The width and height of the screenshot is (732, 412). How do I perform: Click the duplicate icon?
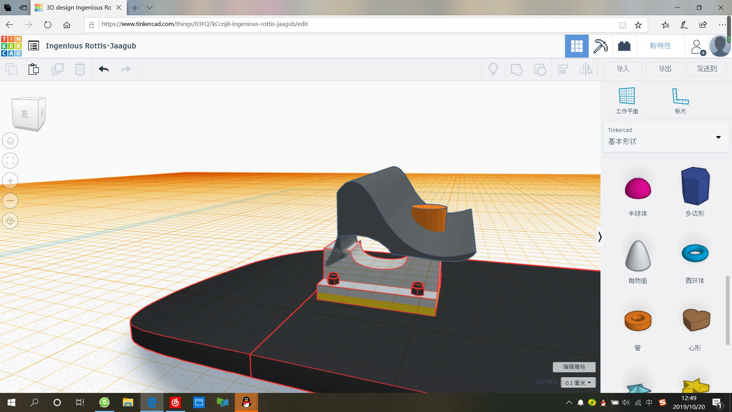(57, 69)
